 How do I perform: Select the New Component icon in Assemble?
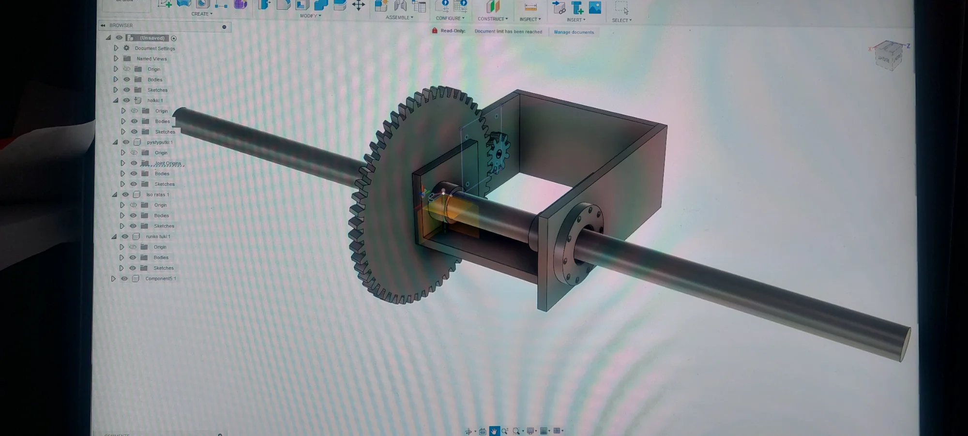[x=381, y=6]
